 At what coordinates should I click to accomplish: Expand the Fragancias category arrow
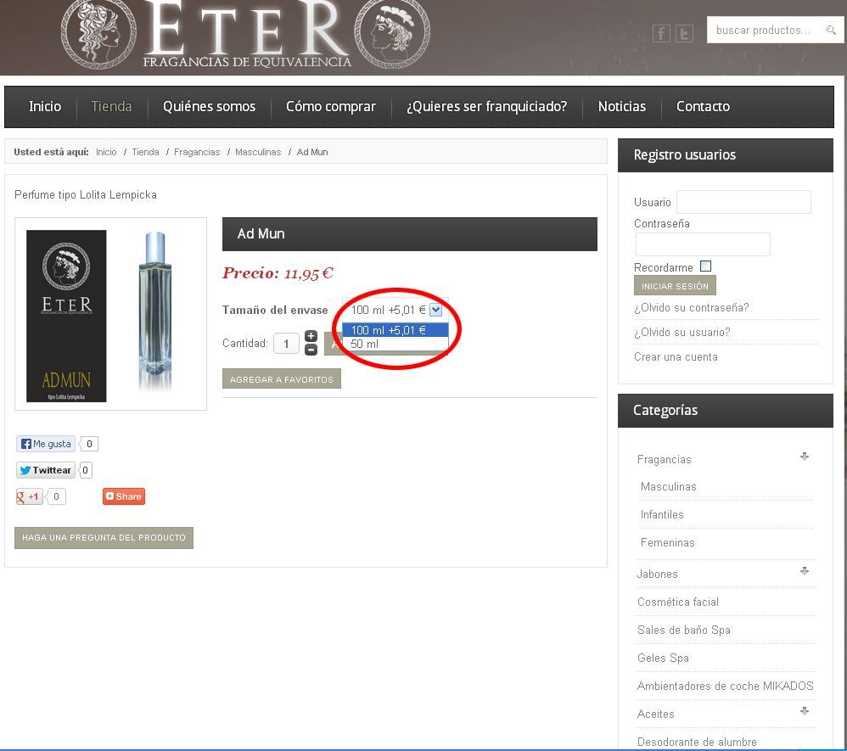tap(805, 457)
